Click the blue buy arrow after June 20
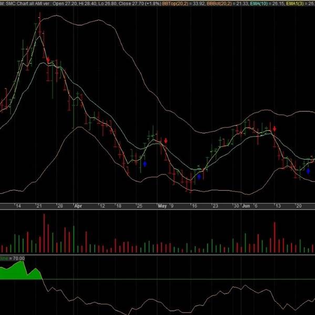Viewport: 315px width, 315px height. 308,171
